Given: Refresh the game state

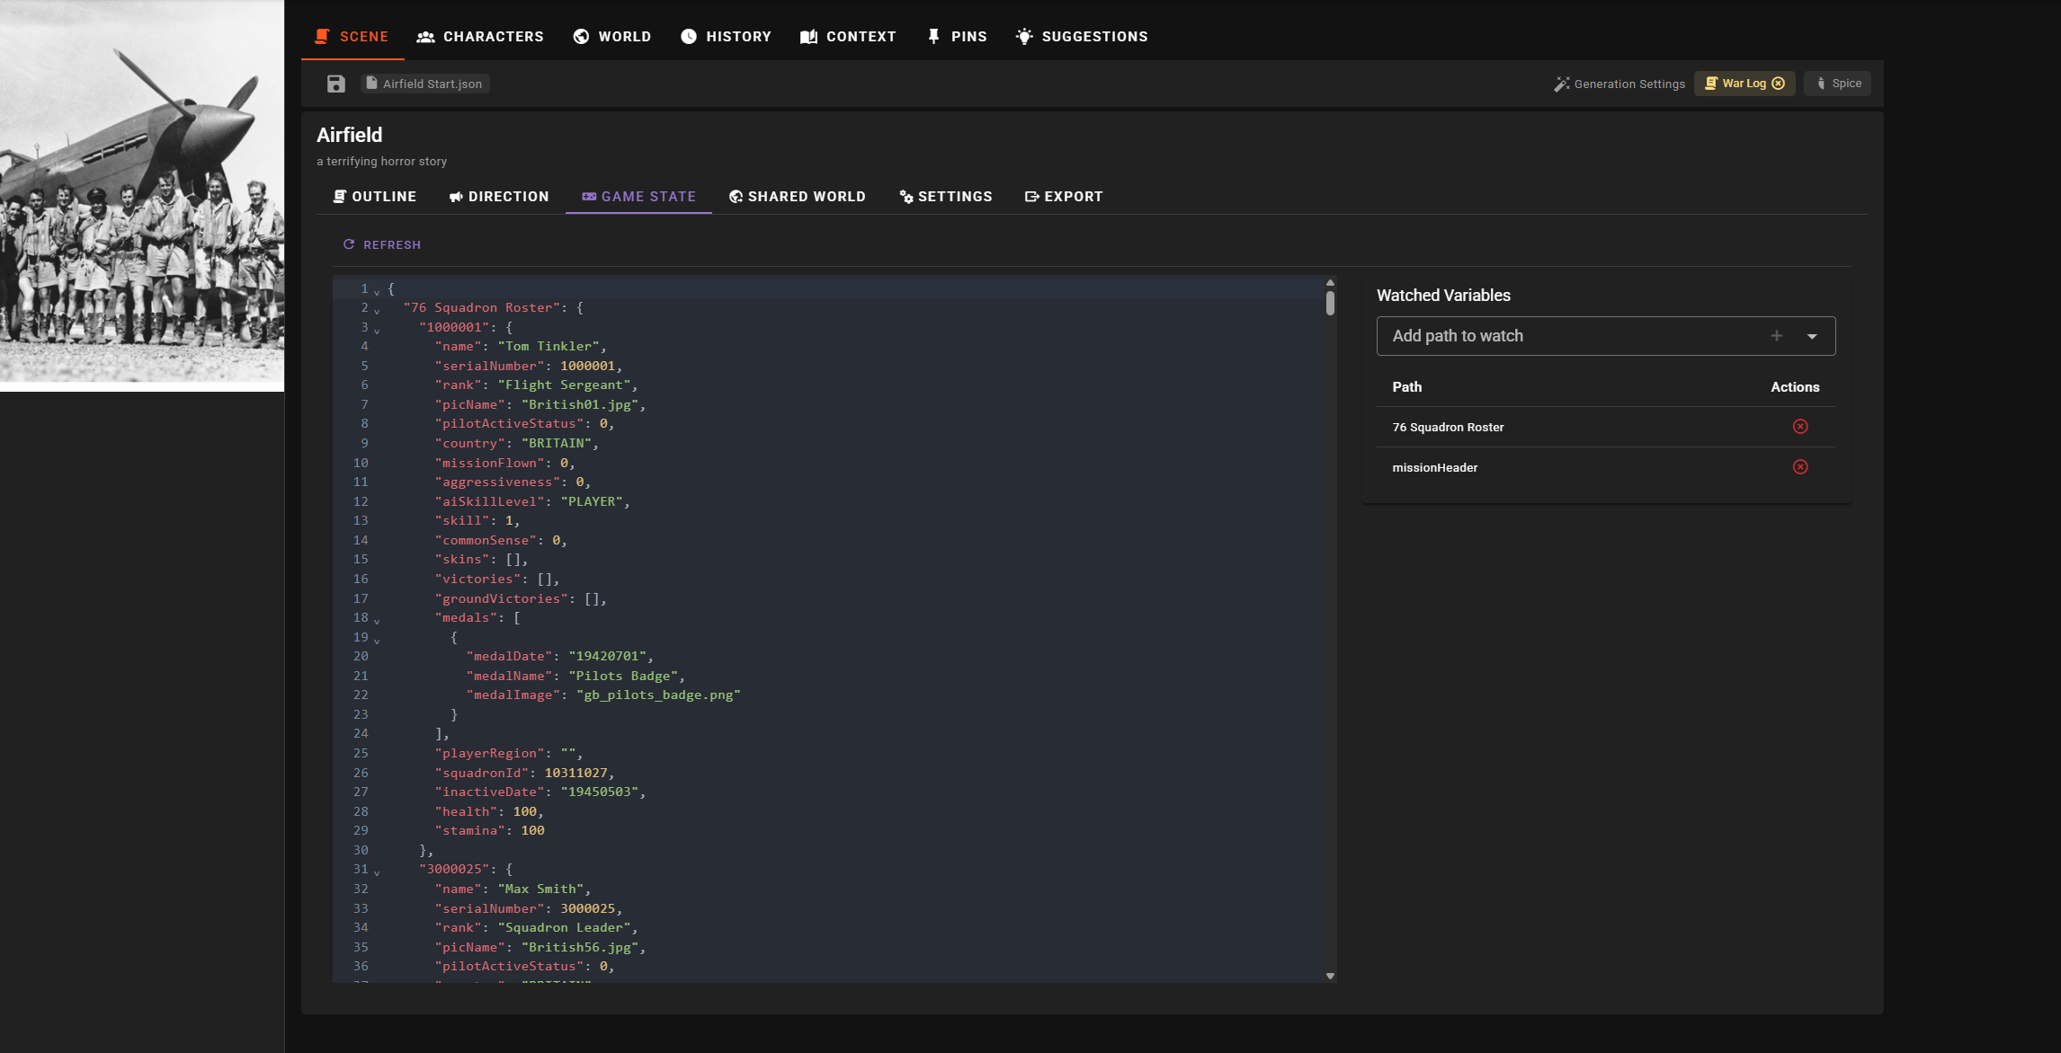Looking at the screenshot, I should [x=382, y=244].
